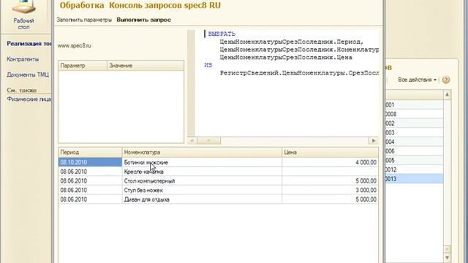Click the РегистрСведений.ЦеныНоменклатуры line
468x263 pixels.
pyautogui.click(x=299, y=73)
